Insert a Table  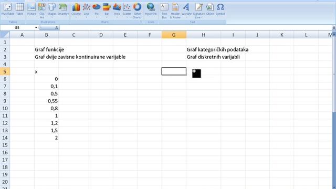tap(19, 9)
